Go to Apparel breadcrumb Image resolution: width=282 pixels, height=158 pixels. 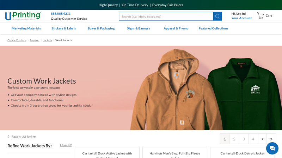point(35,40)
